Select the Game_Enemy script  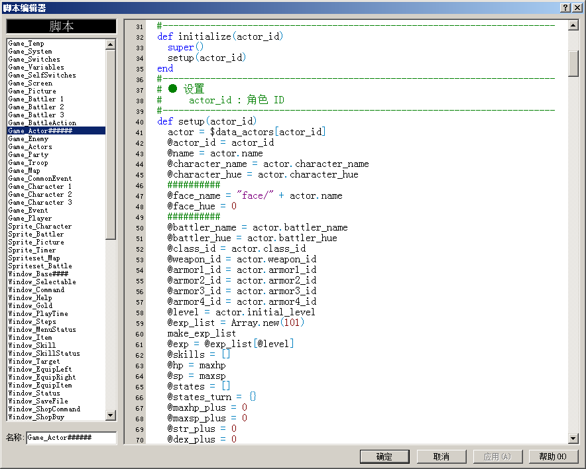click(56, 138)
